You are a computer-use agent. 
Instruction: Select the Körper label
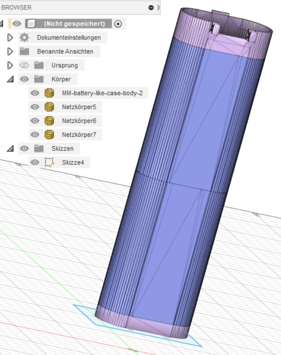(x=61, y=79)
